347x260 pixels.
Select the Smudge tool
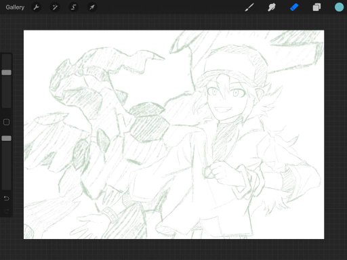tap(272, 7)
